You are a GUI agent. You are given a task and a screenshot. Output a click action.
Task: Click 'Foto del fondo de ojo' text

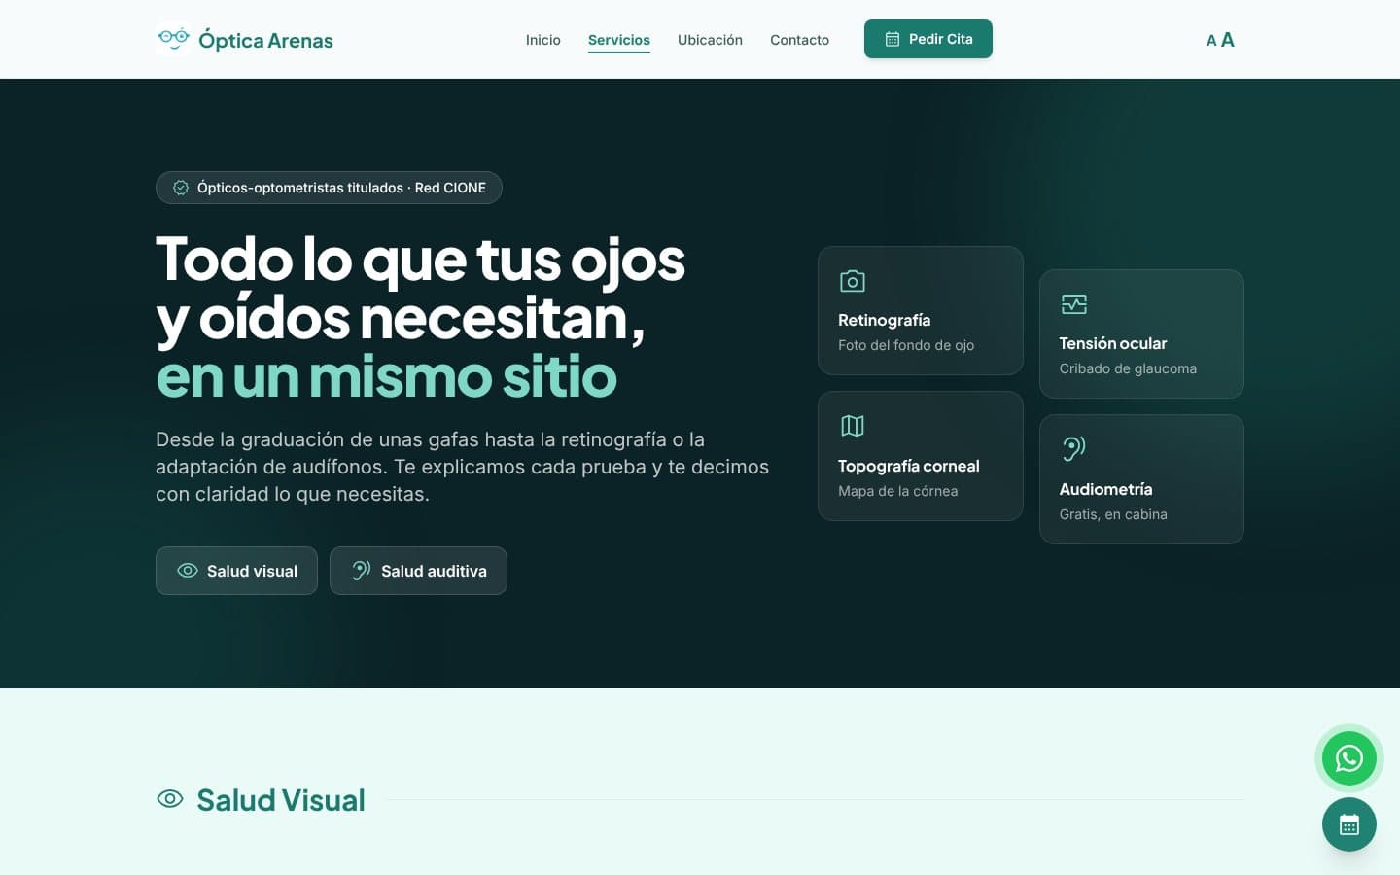click(906, 345)
